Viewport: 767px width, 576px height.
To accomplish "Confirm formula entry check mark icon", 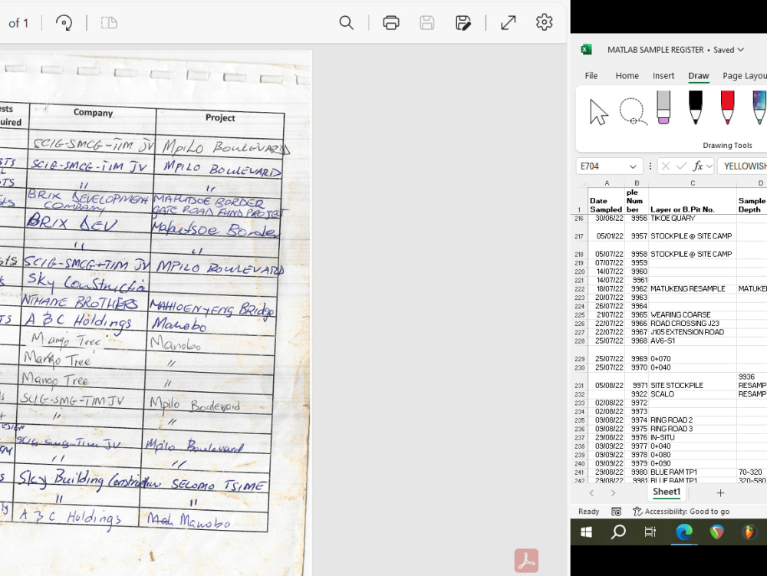I will tap(681, 166).
